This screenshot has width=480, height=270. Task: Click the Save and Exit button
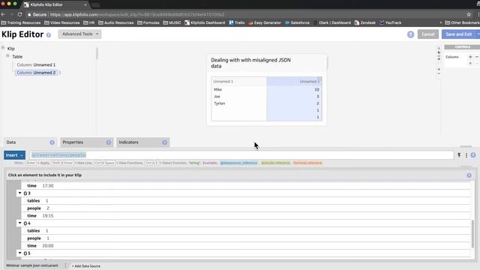point(458,34)
